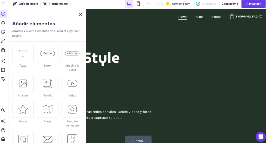The width and height of the screenshot is (266, 143).
Task: Open the live chat bubble
Action: 260,137
